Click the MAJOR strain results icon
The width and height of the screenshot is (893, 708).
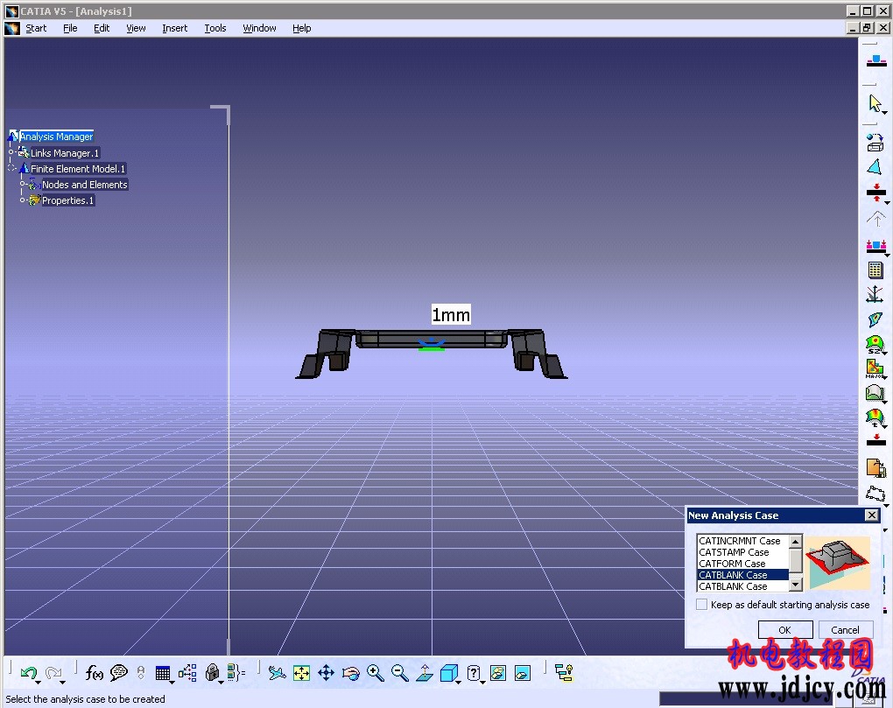[x=875, y=368]
